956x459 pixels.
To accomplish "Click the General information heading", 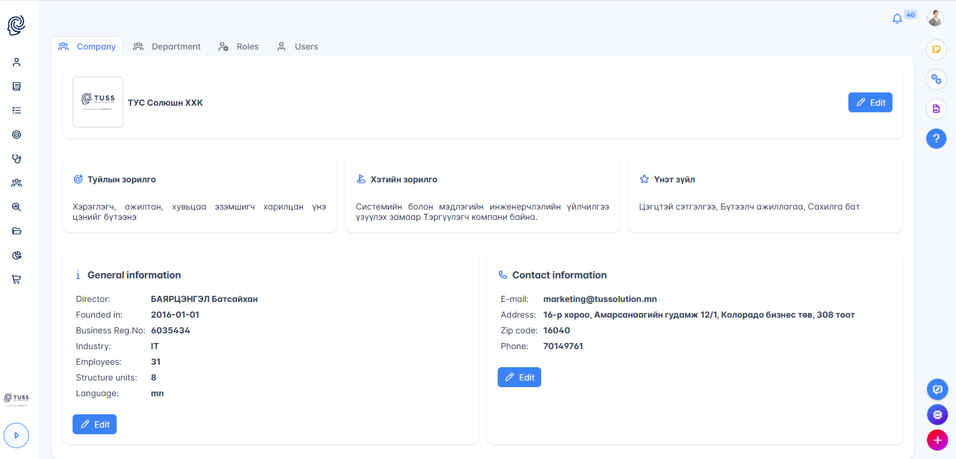I will (134, 275).
